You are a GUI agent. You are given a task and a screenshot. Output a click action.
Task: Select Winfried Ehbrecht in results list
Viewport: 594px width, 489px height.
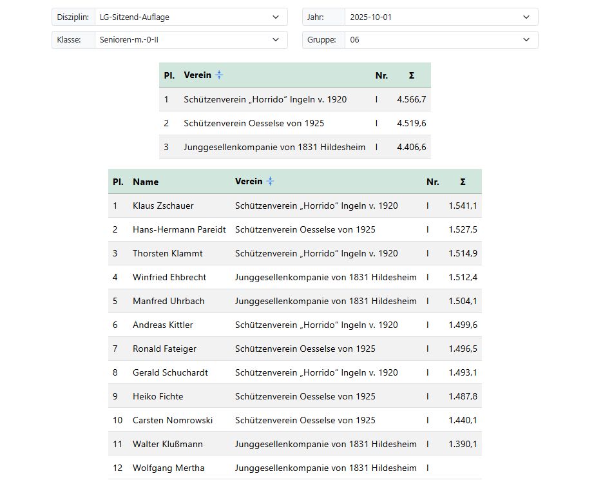169,278
